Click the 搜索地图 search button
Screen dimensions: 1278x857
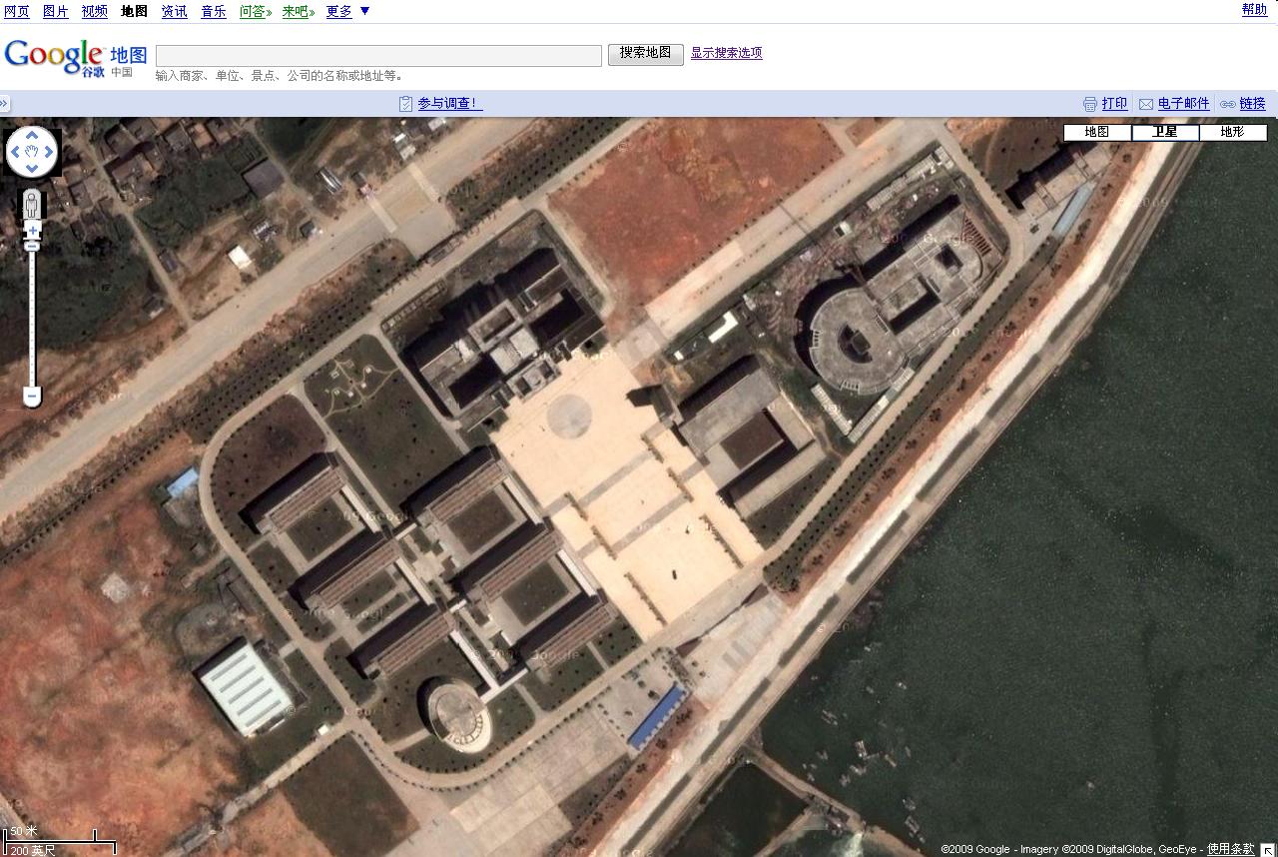(x=645, y=54)
